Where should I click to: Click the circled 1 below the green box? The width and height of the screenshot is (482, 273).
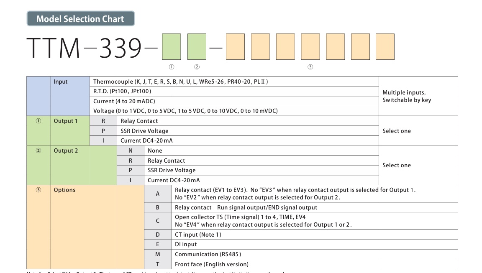pos(171,67)
